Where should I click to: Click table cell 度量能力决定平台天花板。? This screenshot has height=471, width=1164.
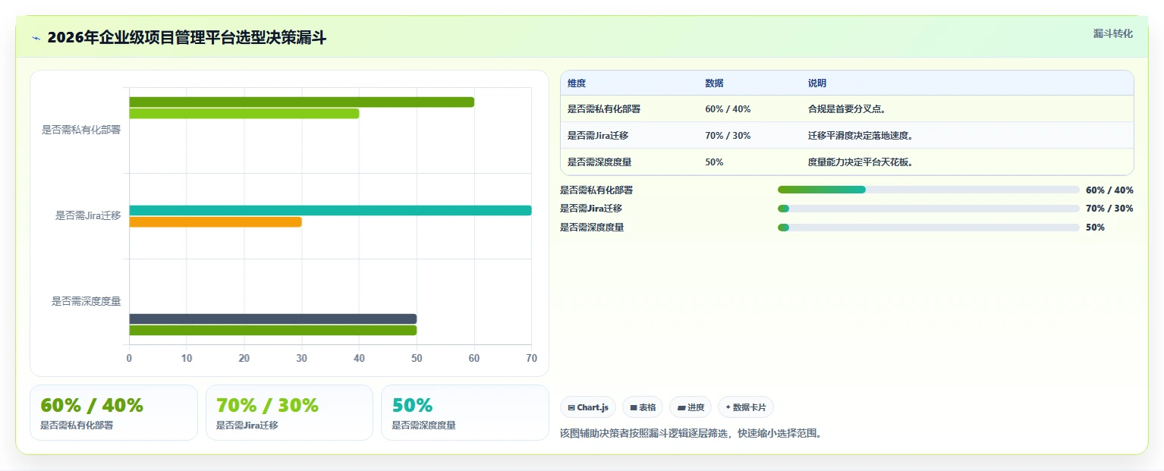click(860, 162)
